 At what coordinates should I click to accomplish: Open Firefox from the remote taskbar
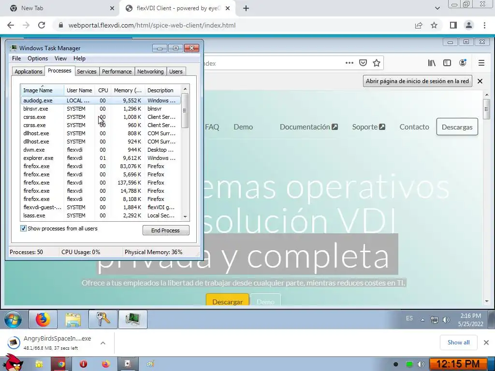(x=43, y=319)
